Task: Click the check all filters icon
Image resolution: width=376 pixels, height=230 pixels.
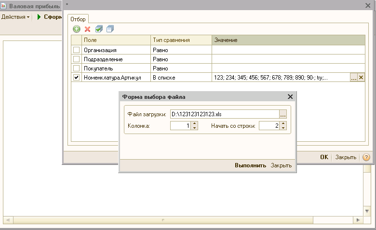Action: 99,29
